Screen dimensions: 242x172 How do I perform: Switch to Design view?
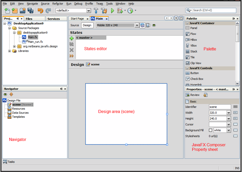87,25
